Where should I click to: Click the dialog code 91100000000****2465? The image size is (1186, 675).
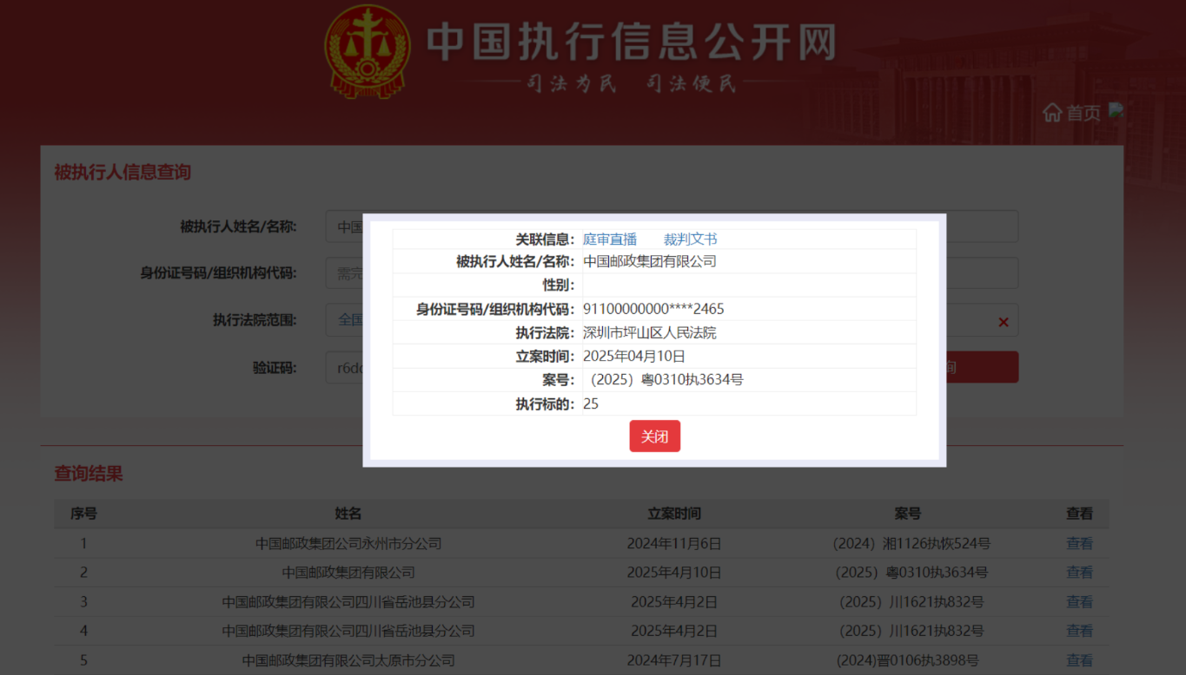[x=653, y=310]
